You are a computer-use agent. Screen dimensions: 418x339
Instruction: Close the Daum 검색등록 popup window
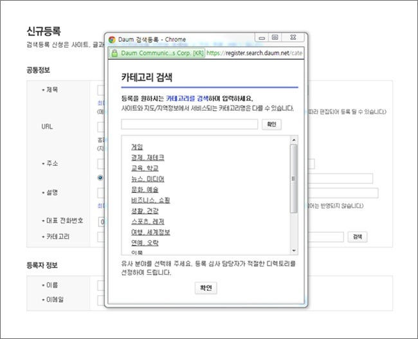[293, 37]
